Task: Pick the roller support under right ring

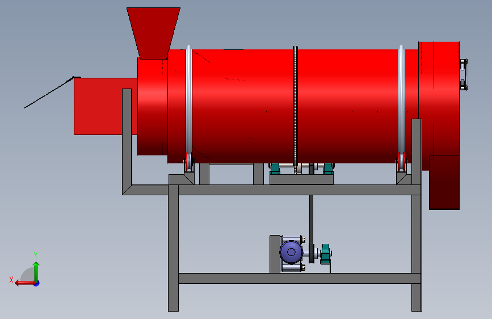Action: (401, 163)
